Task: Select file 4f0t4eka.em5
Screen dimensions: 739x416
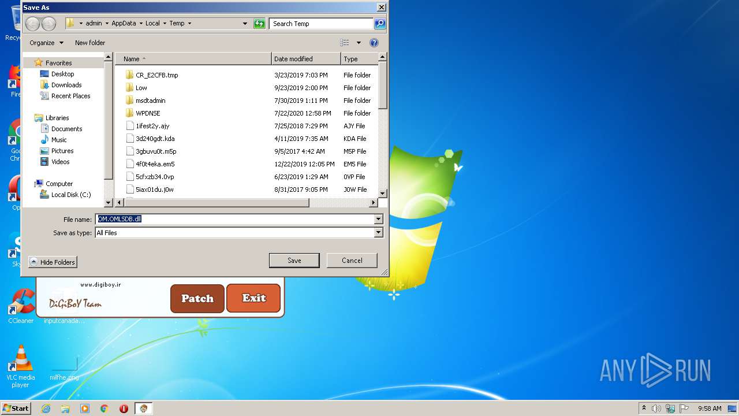Action: pos(155,164)
